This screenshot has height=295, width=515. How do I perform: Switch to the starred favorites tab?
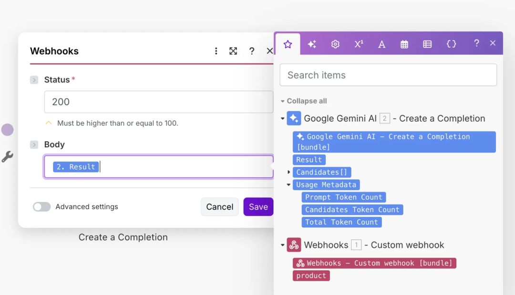(288, 44)
